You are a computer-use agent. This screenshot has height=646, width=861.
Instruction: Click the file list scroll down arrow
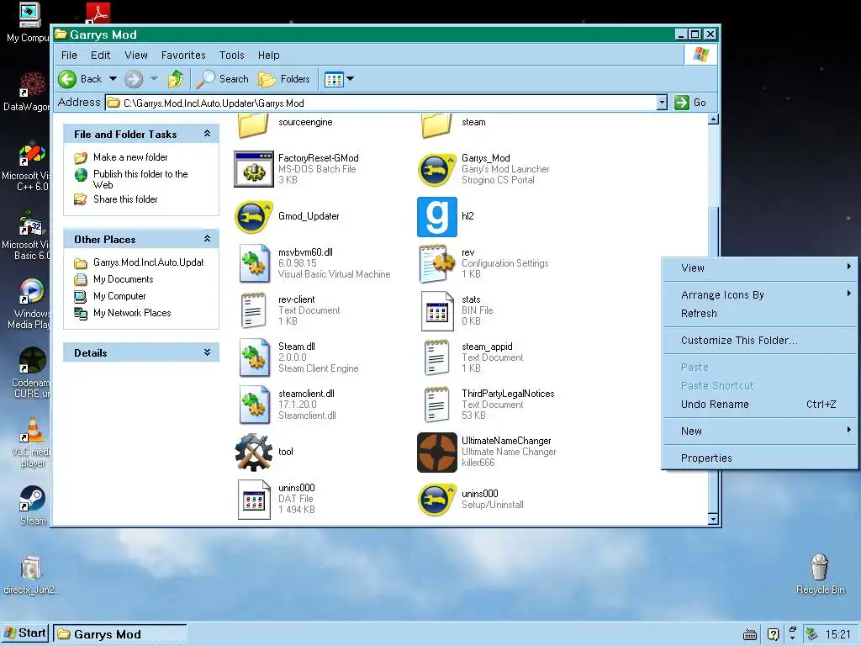tap(713, 518)
